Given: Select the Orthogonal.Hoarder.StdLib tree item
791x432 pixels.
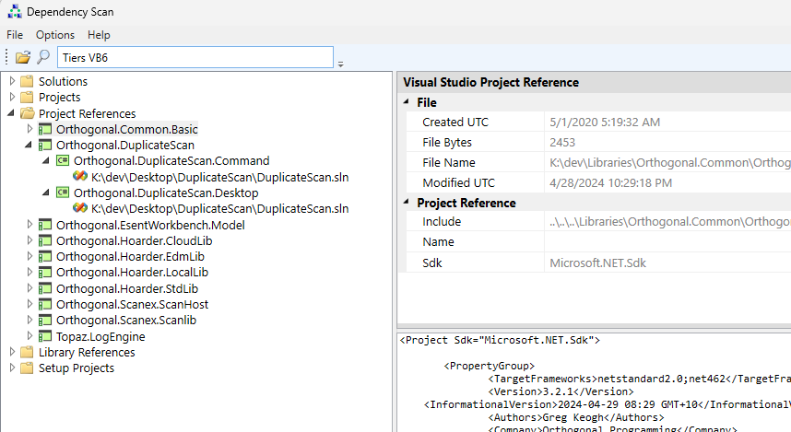Looking at the screenshot, I should pyautogui.click(x=127, y=288).
